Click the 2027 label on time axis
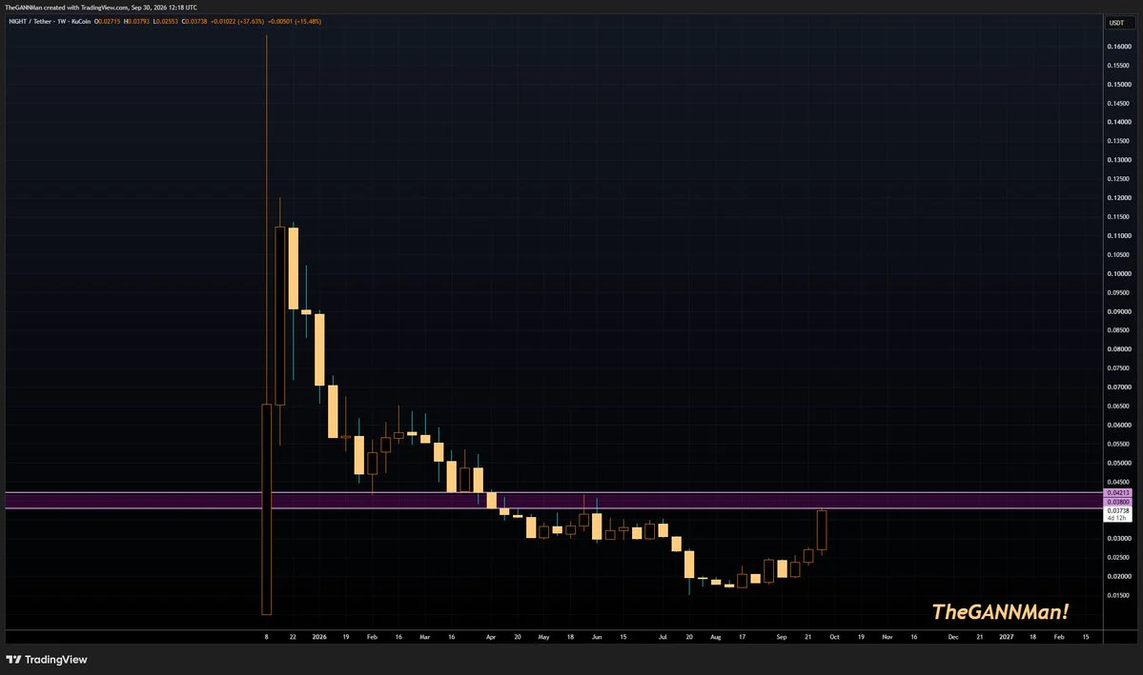This screenshot has width=1143, height=675. point(1006,637)
